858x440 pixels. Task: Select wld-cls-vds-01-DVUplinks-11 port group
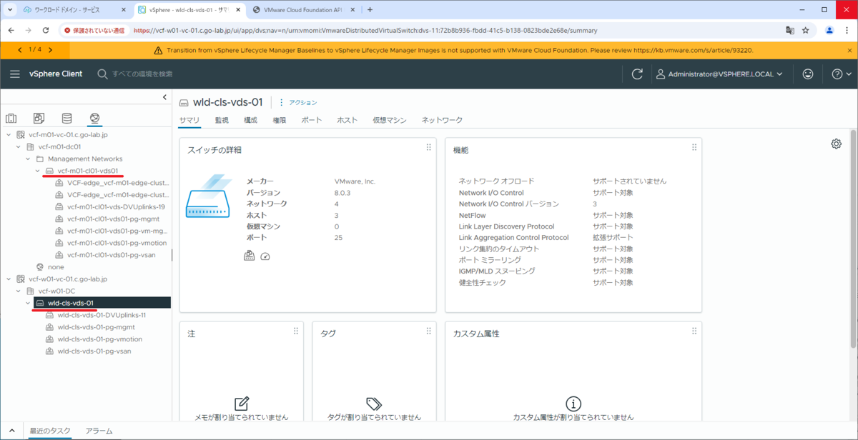point(102,315)
